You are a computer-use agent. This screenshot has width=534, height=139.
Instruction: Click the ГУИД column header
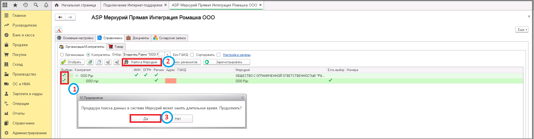(x=205, y=70)
